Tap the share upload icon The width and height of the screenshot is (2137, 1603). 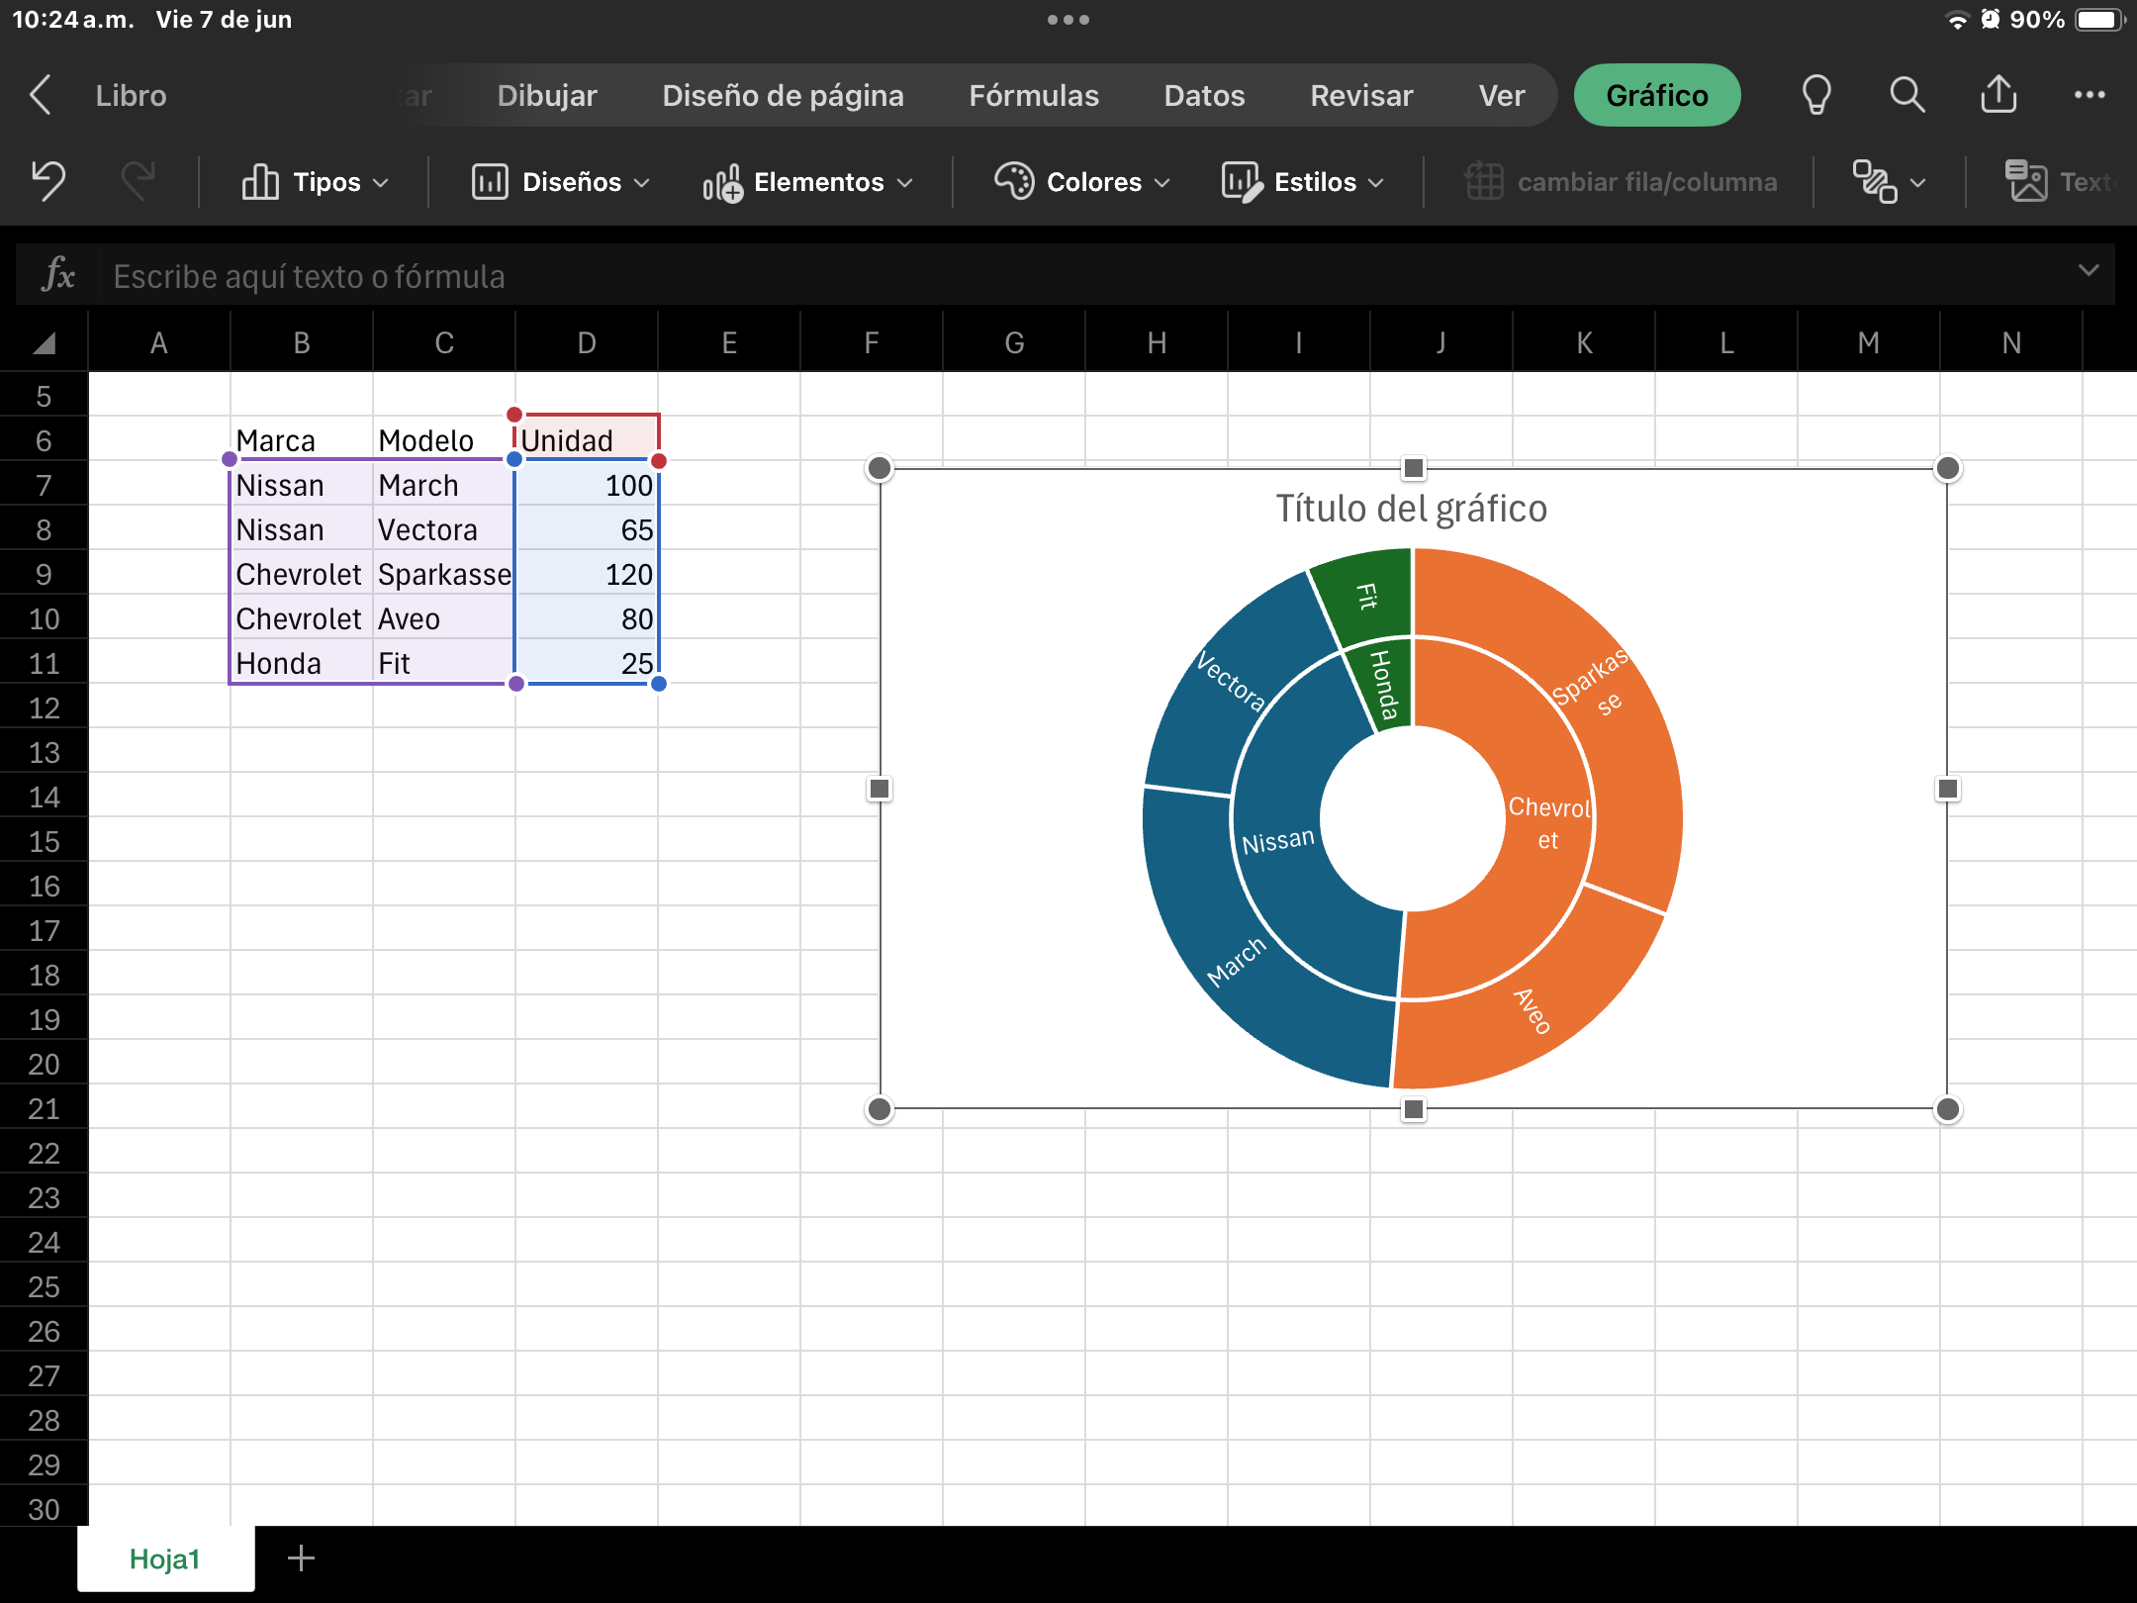(x=1998, y=95)
